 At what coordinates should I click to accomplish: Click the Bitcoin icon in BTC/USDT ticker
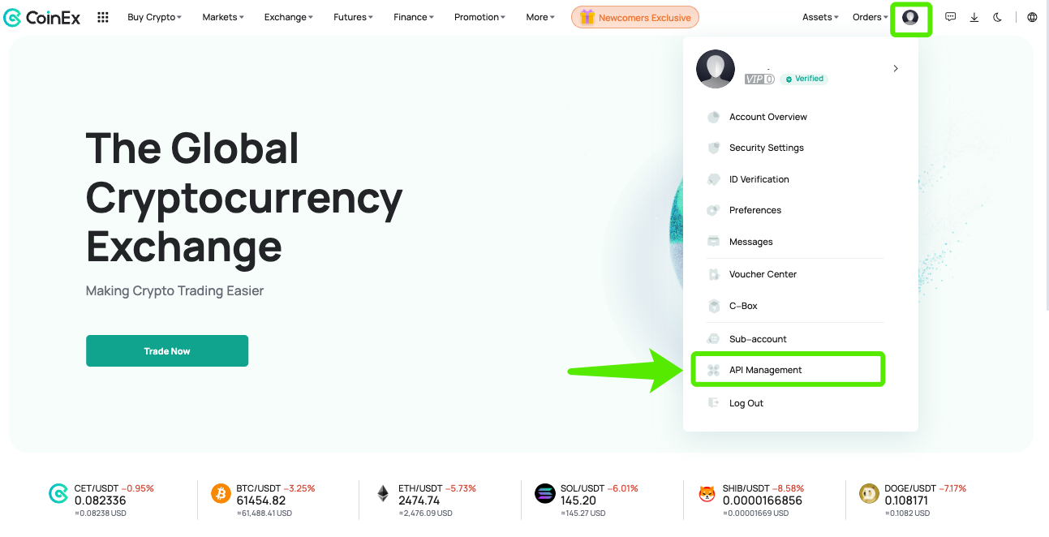(221, 493)
